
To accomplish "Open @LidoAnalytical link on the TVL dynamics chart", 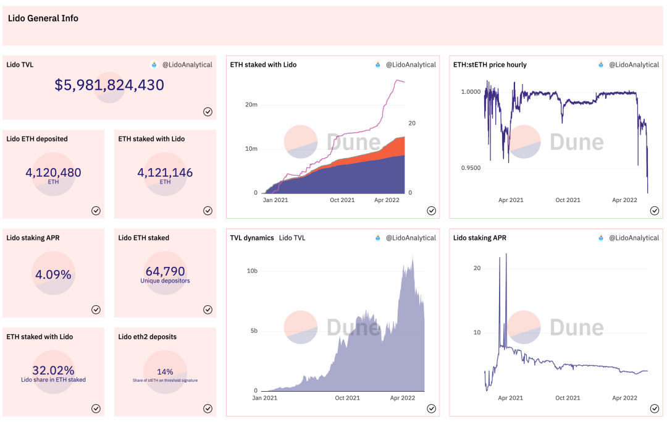I will (411, 238).
